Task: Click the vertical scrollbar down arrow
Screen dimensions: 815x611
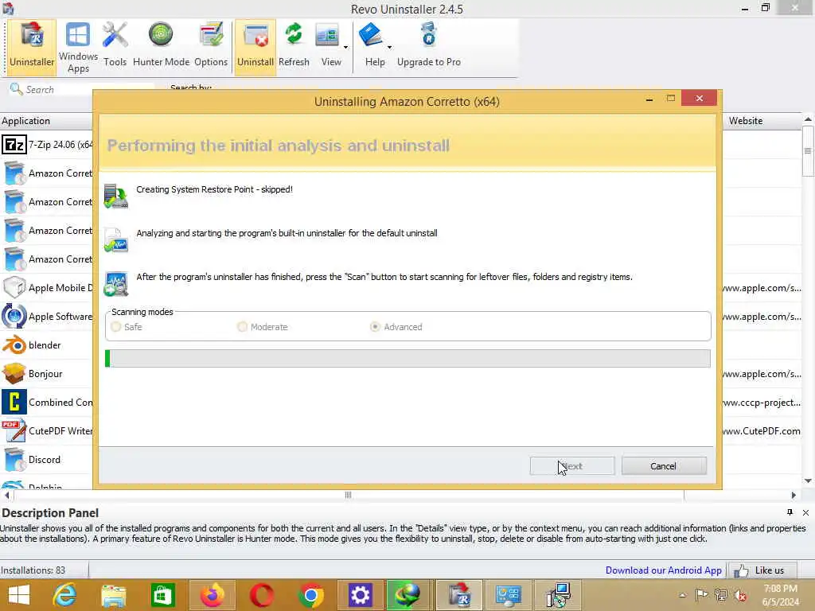Action: (809, 481)
